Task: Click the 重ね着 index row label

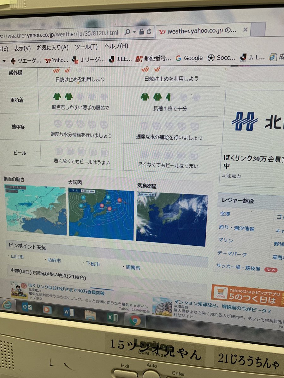Action: [17, 100]
